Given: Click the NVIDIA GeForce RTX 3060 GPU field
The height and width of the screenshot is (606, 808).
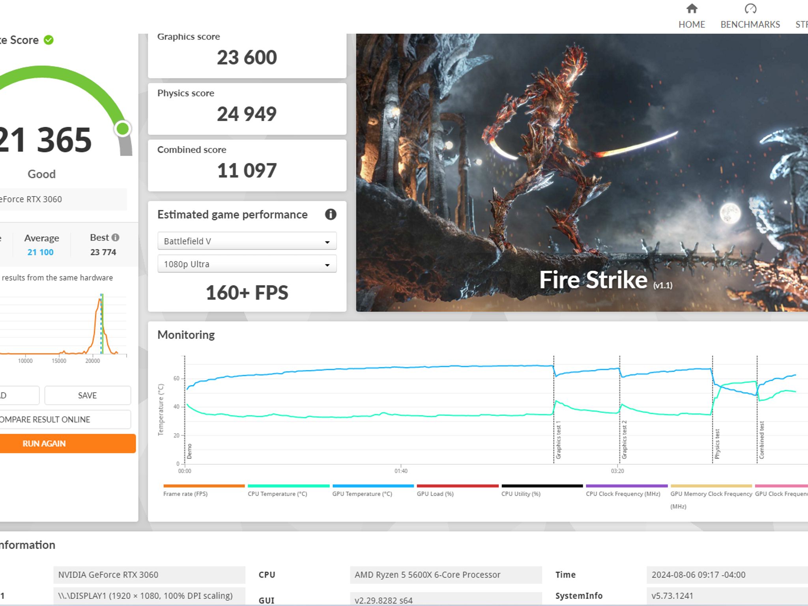Looking at the screenshot, I should click(149, 575).
